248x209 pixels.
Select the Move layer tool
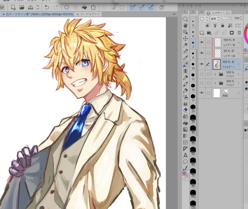tap(185, 39)
